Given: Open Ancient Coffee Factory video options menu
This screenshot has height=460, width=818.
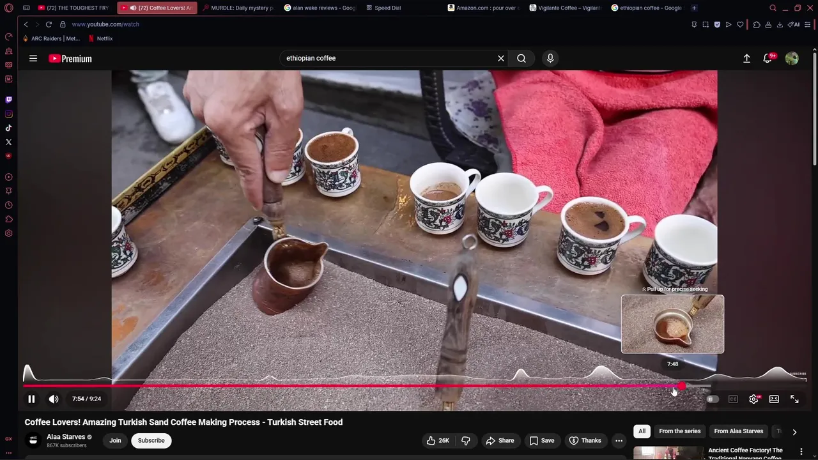Looking at the screenshot, I should pyautogui.click(x=801, y=452).
